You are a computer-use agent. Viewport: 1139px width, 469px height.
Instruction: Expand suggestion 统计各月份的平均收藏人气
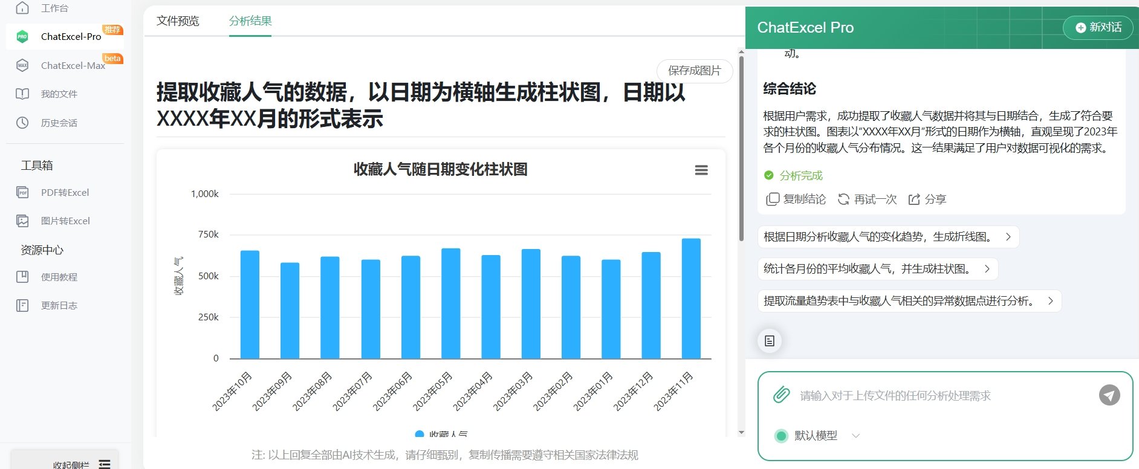tap(877, 269)
